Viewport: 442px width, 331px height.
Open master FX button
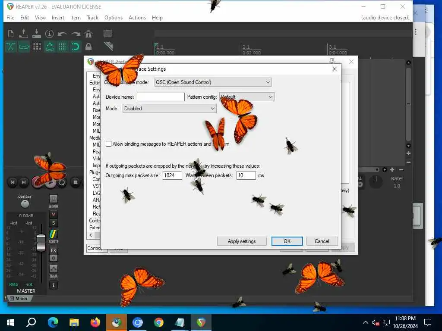(x=53, y=250)
